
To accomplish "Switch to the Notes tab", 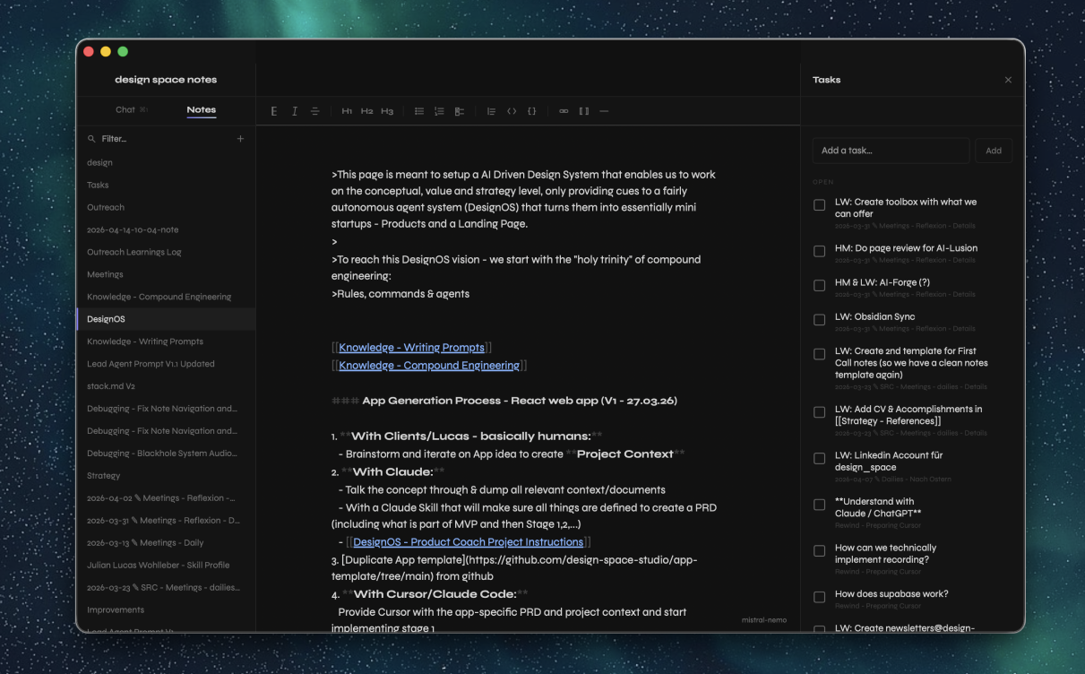I will click(x=202, y=110).
